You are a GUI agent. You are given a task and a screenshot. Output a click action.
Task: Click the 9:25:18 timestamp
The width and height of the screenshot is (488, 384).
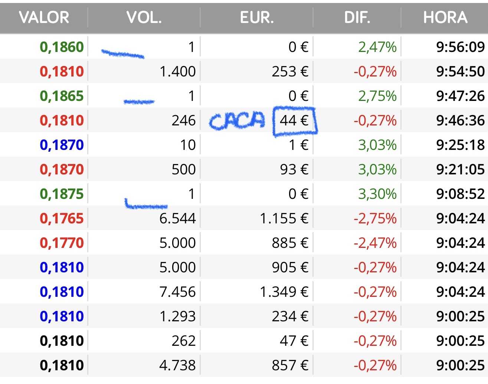pos(461,145)
